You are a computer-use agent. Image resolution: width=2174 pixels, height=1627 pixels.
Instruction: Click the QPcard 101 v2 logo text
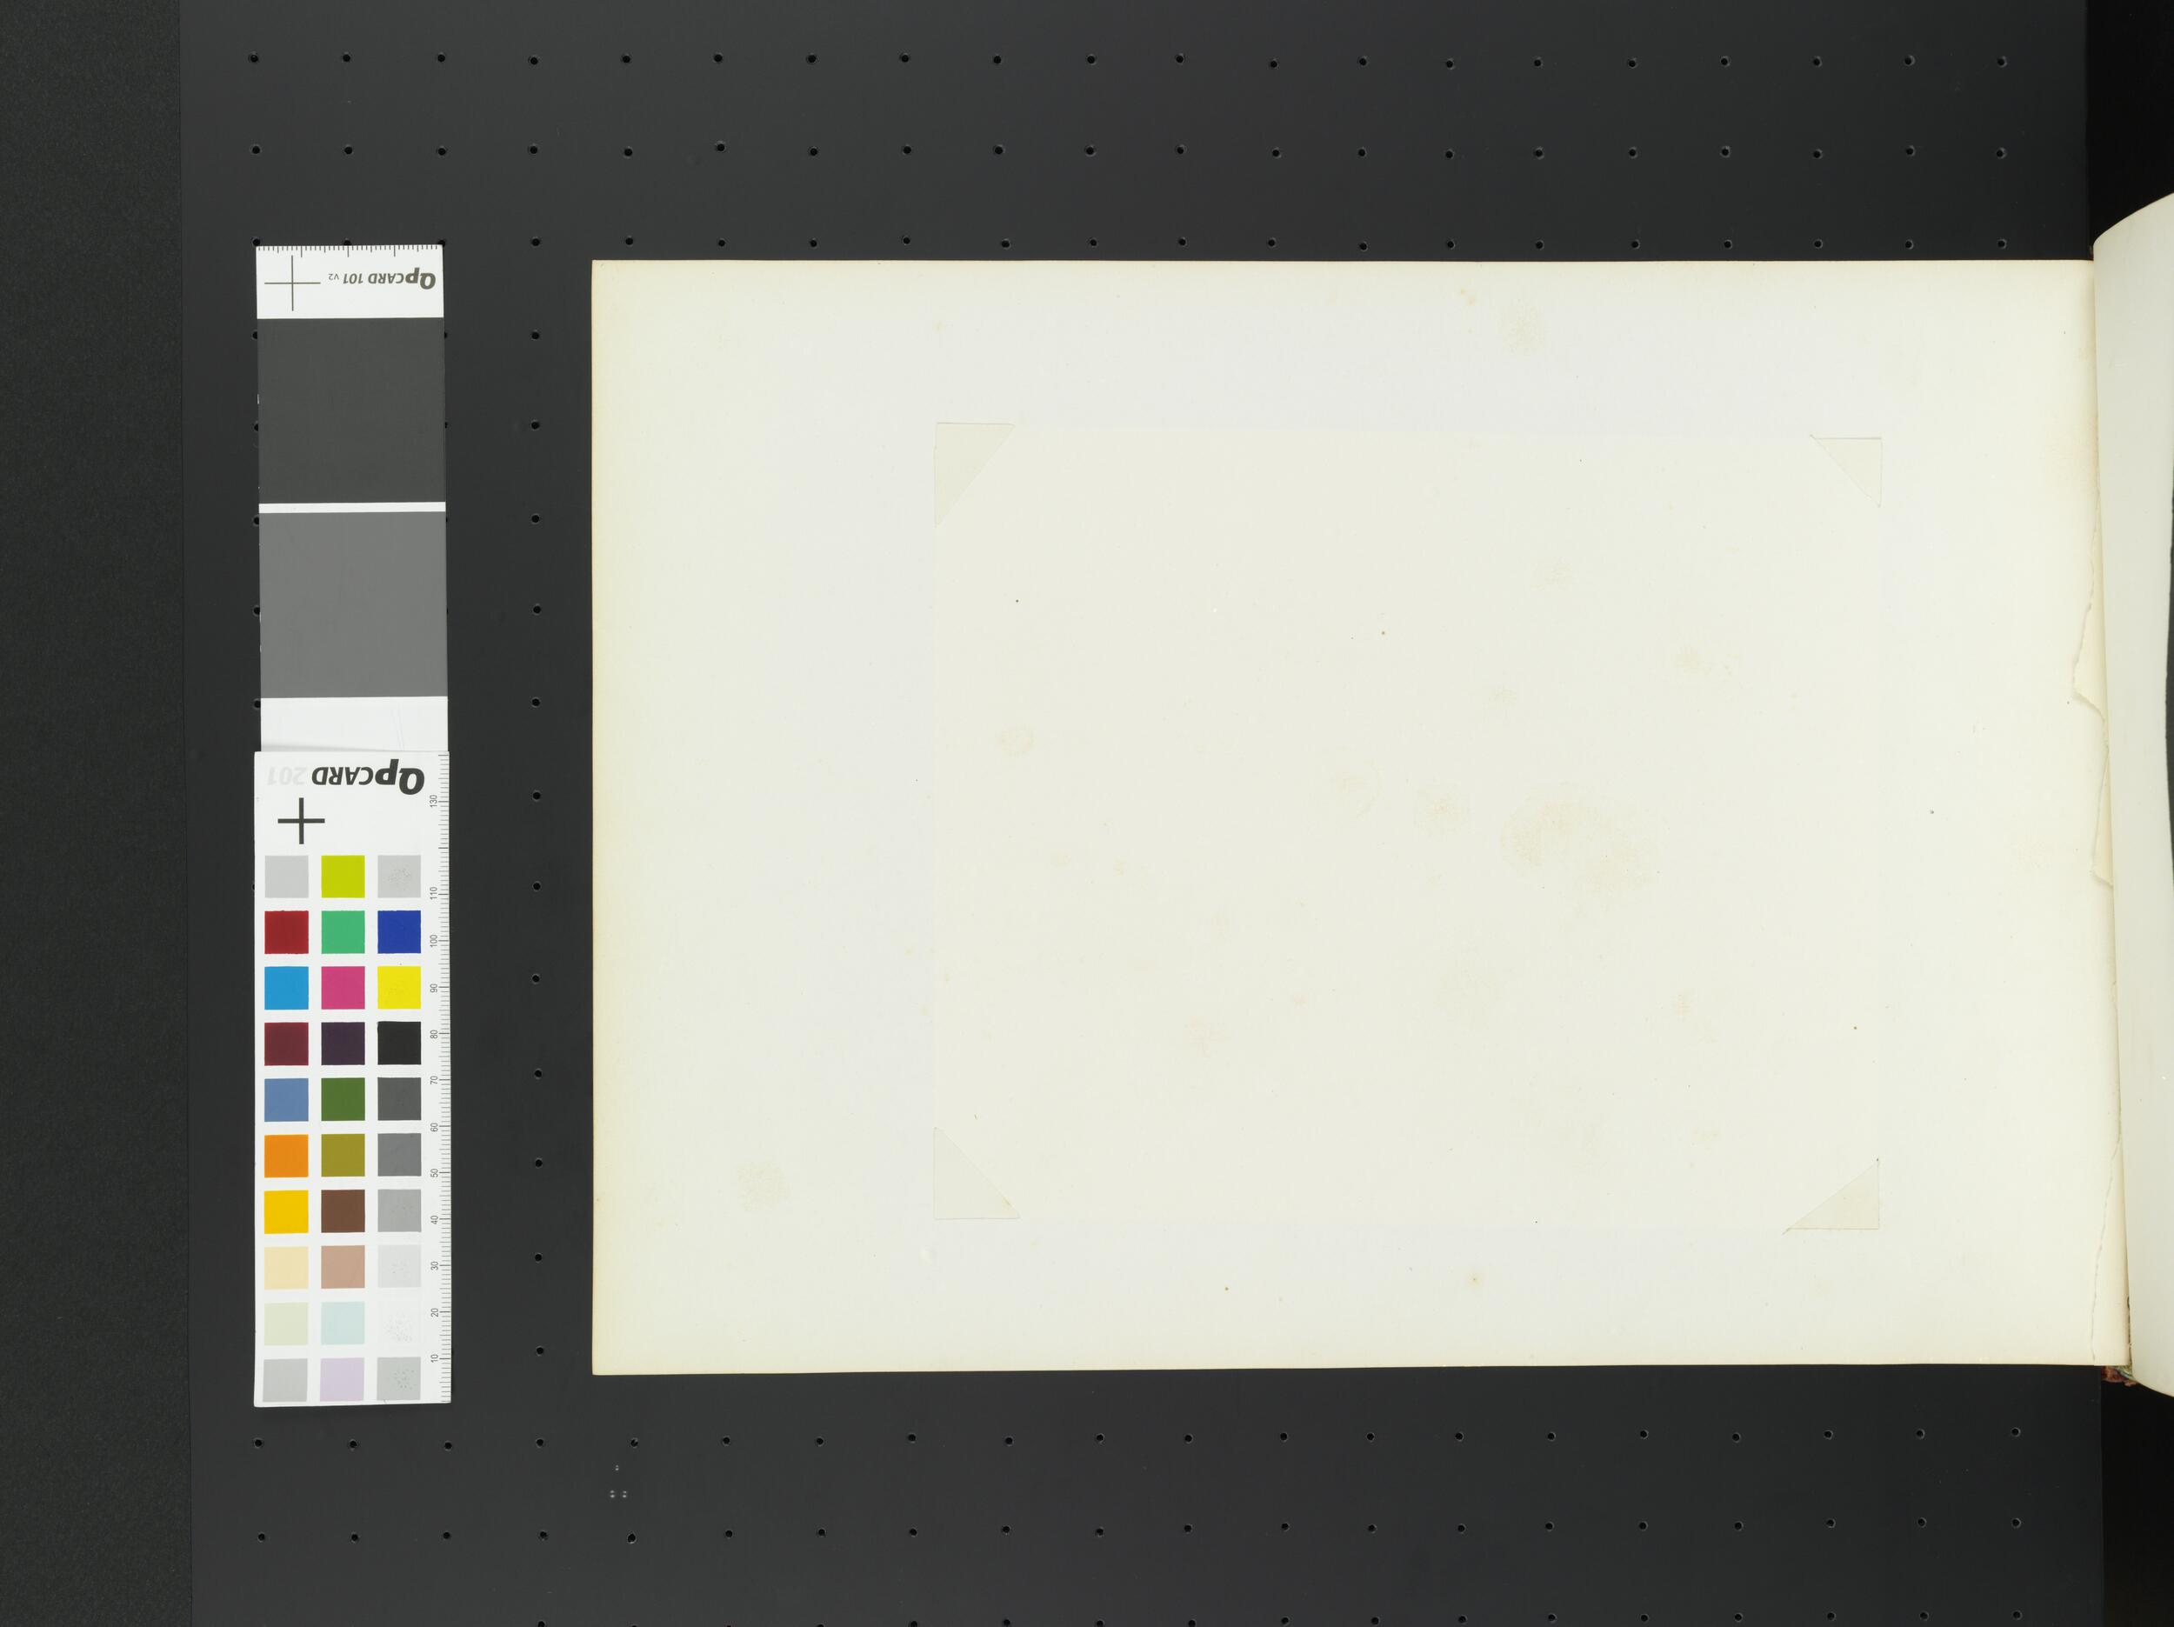coord(384,280)
